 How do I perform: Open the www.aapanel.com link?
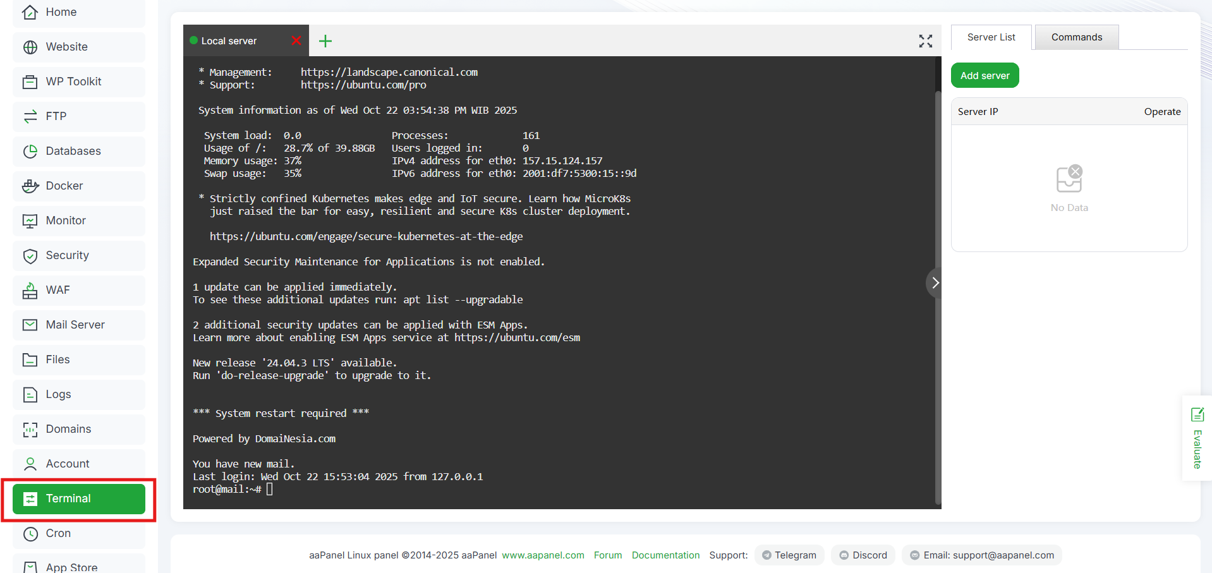(543, 555)
